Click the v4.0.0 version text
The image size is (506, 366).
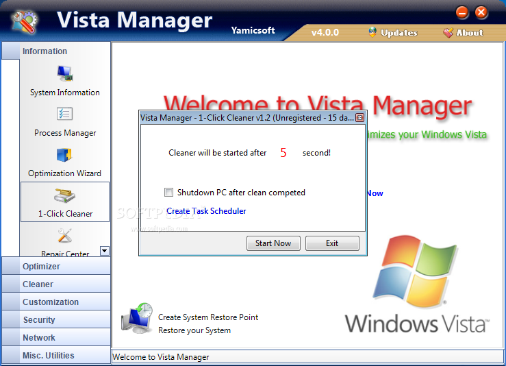(325, 33)
